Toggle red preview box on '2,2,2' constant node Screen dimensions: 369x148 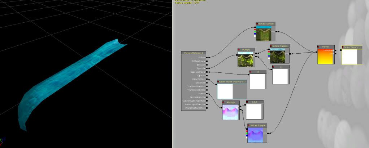[247, 102]
